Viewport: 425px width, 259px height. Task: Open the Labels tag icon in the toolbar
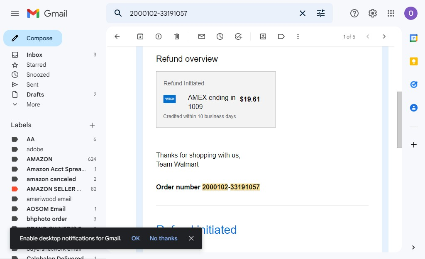pyautogui.click(x=281, y=36)
